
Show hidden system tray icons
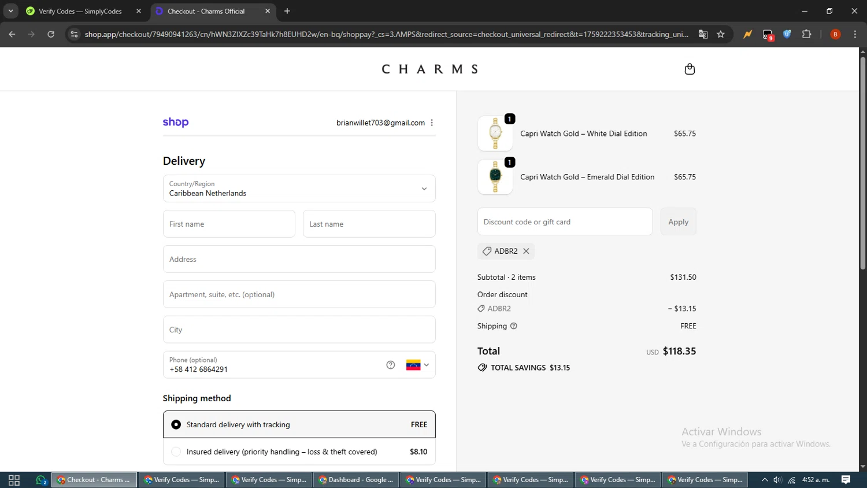click(x=765, y=480)
